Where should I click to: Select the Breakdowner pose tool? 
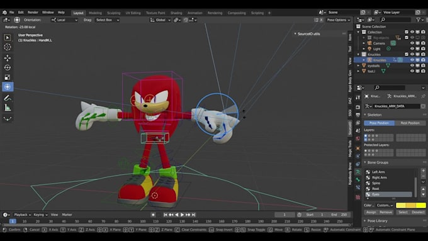coord(8,118)
